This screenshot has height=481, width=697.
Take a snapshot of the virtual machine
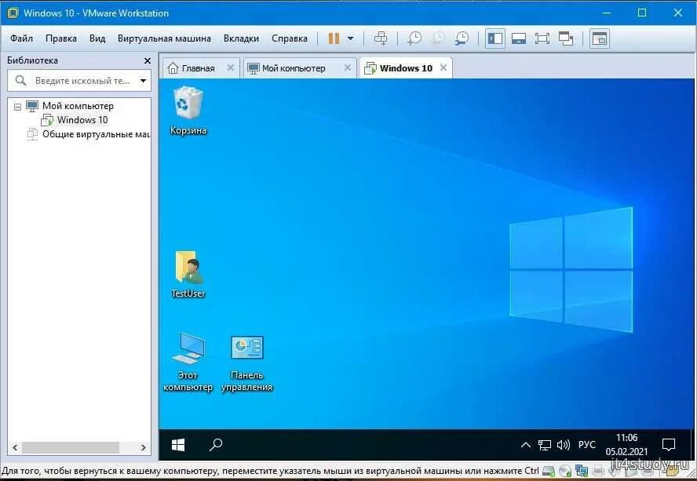coord(414,38)
